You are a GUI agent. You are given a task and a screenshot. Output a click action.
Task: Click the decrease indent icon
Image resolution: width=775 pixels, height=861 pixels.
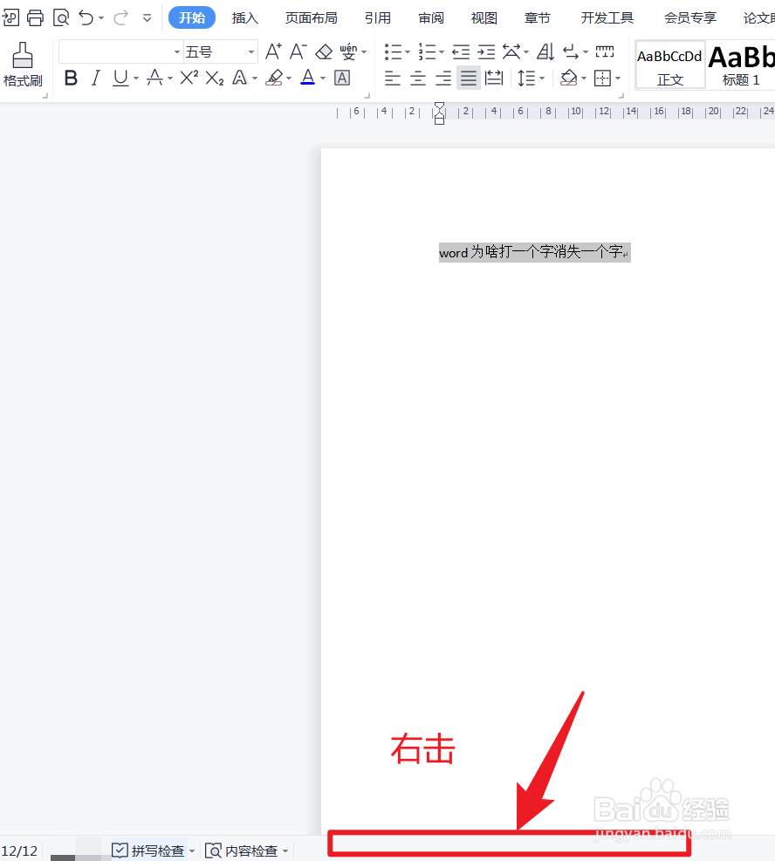[460, 51]
